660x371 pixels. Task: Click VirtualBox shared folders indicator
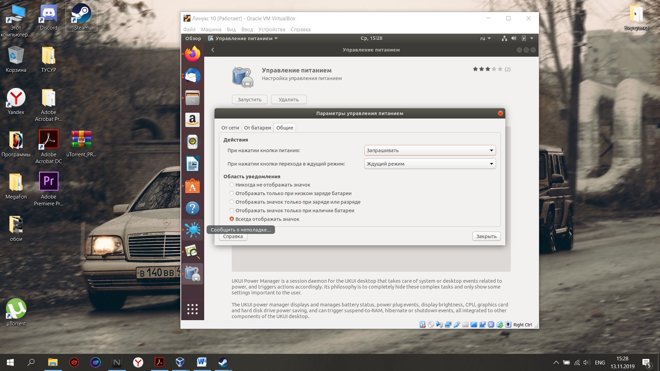(x=465, y=325)
